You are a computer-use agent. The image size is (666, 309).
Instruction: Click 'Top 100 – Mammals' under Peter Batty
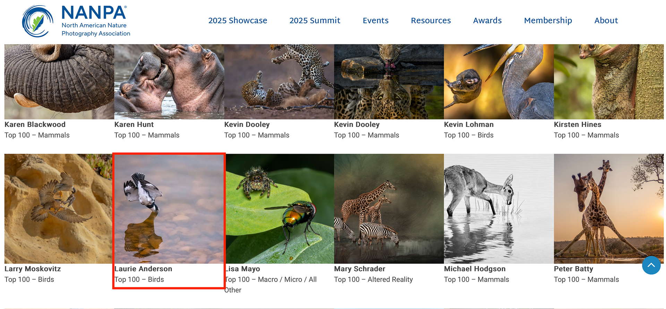(586, 280)
